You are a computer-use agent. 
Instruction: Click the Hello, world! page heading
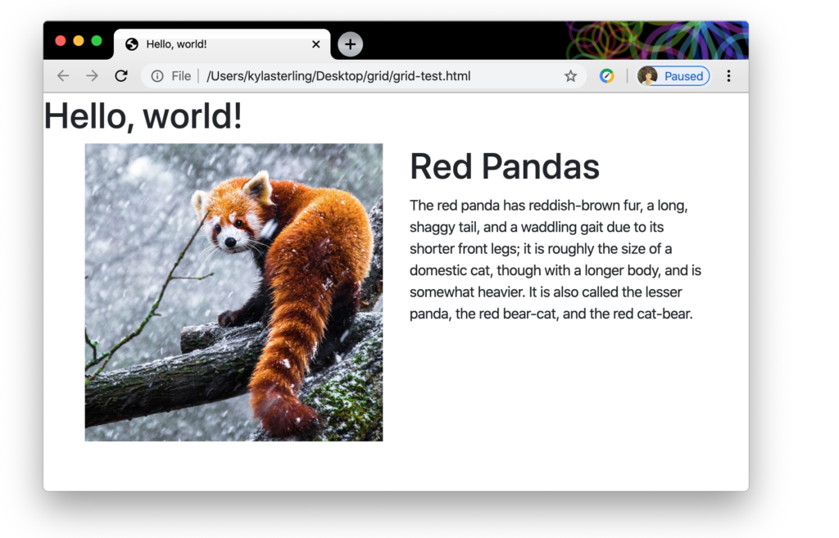pos(142,116)
